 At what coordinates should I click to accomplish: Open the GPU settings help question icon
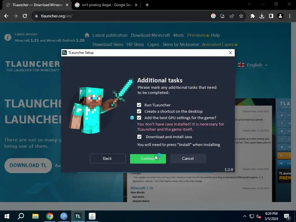point(132,118)
